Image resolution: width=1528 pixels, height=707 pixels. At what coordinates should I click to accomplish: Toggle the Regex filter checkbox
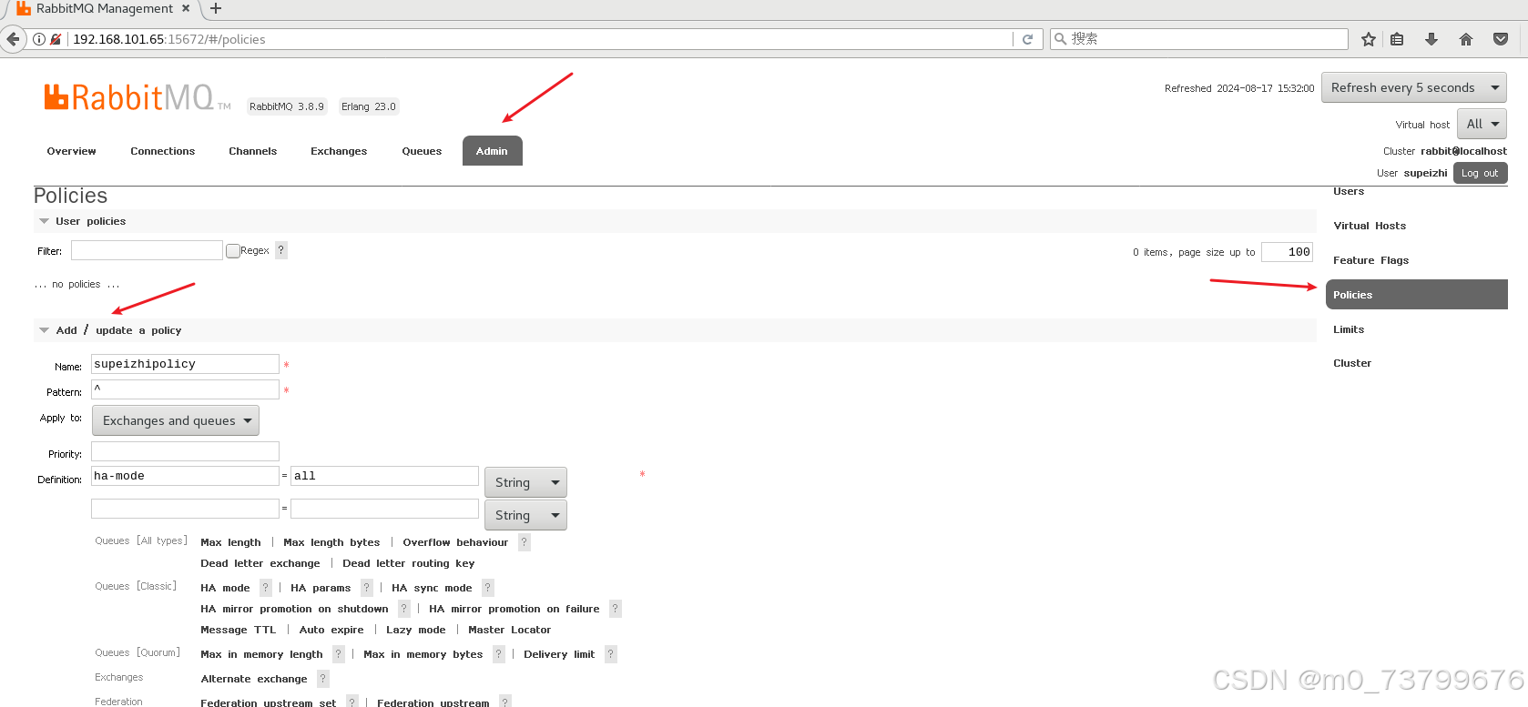tap(233, 250)
